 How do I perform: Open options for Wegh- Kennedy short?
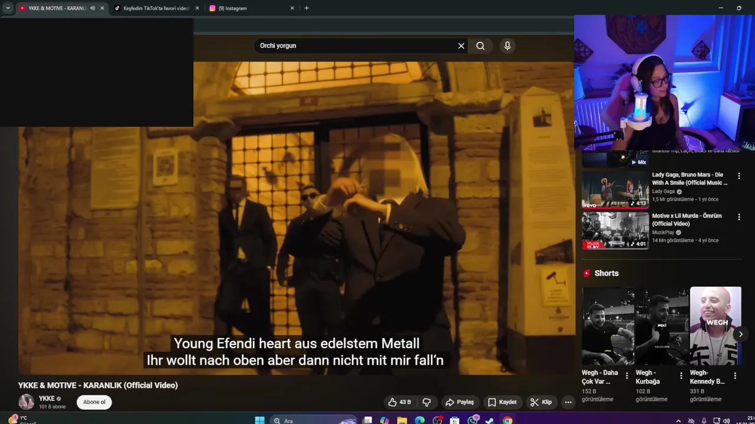point(735,376)
